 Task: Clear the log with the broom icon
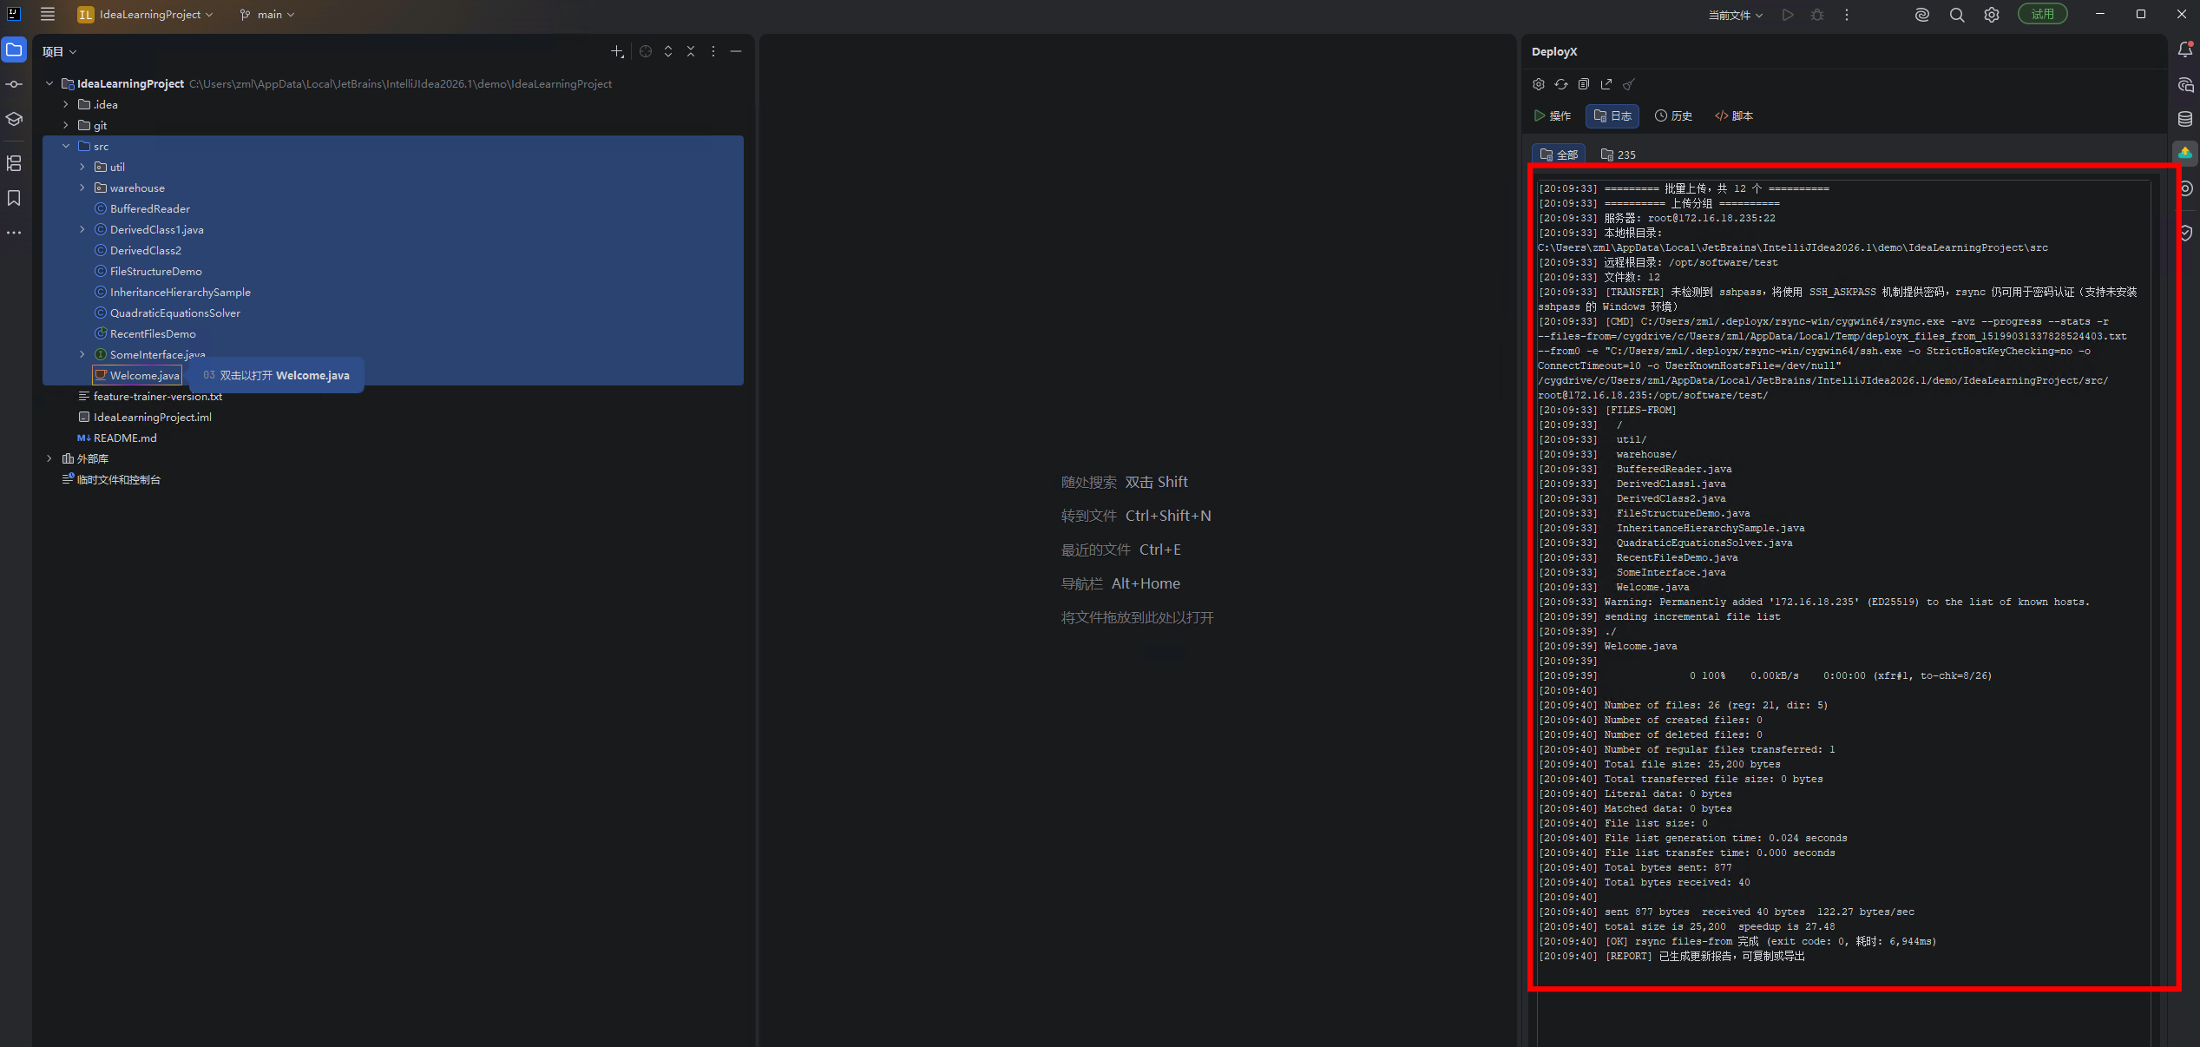coord(1629,84)
